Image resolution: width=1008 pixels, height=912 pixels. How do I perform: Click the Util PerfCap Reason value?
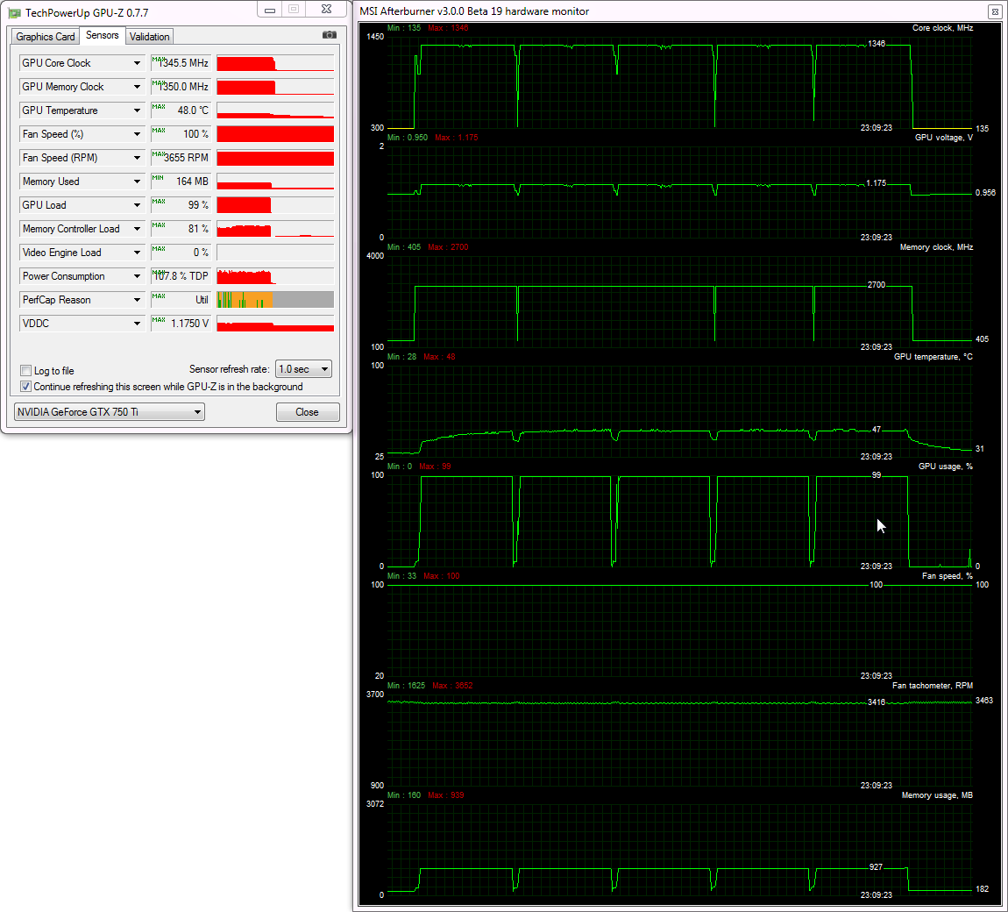tap(181, 300)
